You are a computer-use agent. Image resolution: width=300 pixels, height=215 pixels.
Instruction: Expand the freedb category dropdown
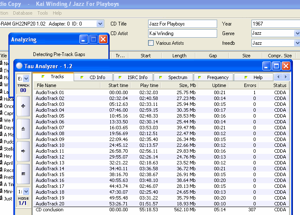point(297,43)
